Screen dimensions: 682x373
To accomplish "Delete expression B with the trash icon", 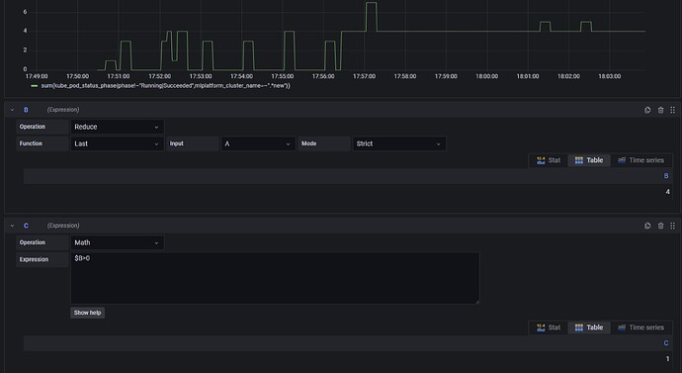I will coord(660,110).
